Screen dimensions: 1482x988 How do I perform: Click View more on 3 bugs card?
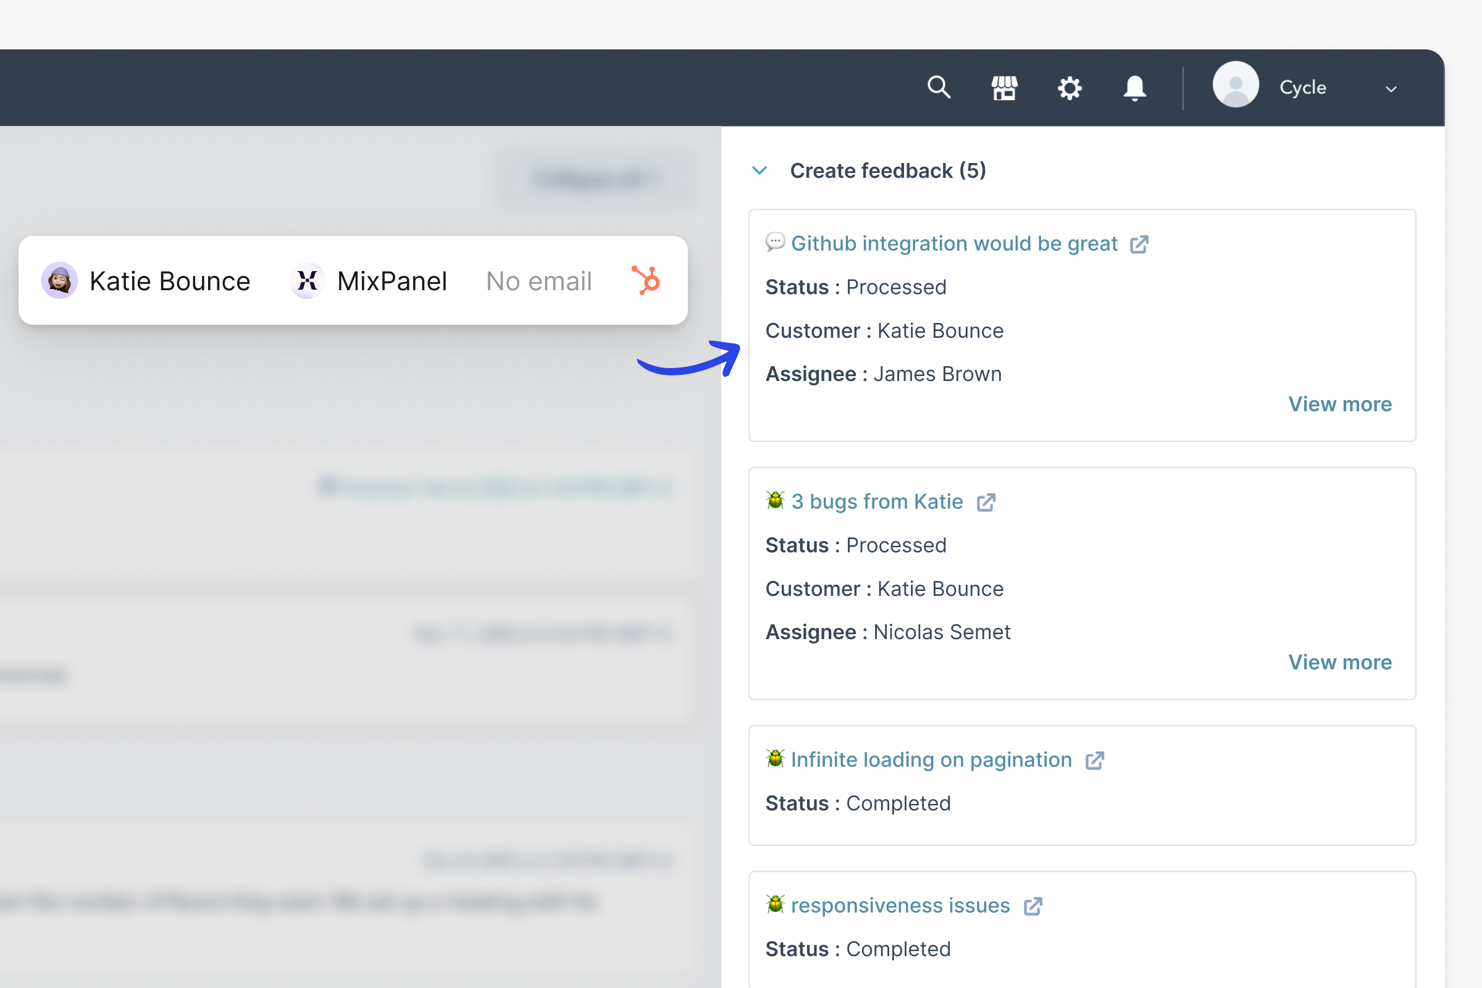coord(1339,662)
